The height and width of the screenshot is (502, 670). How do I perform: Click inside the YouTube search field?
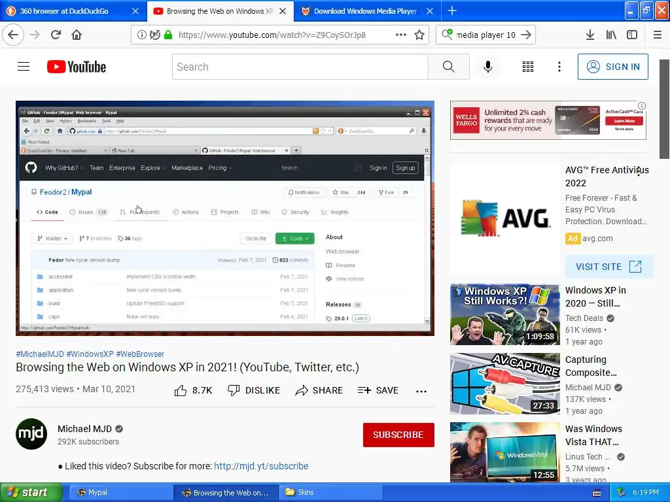pos(300,67)
